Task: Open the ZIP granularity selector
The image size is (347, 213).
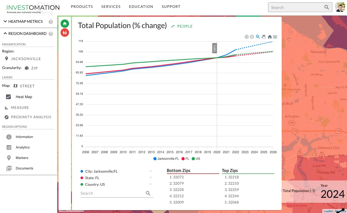Action: [31, 68]
